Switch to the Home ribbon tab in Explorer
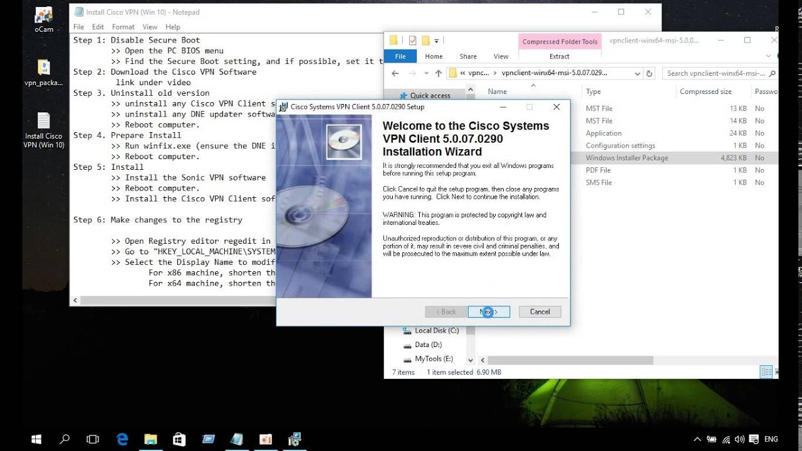The width and height of the screenshot is (802, 451). pyautogui.click(x=434, y=56)
